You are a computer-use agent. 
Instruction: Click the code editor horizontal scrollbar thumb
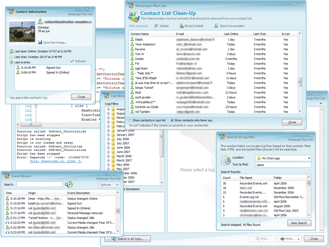pos(31,124)
